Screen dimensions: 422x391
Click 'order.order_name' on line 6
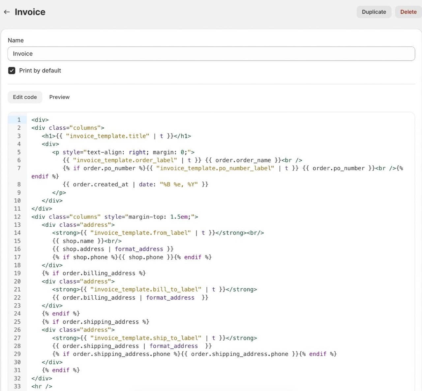(x=243, y=160)
